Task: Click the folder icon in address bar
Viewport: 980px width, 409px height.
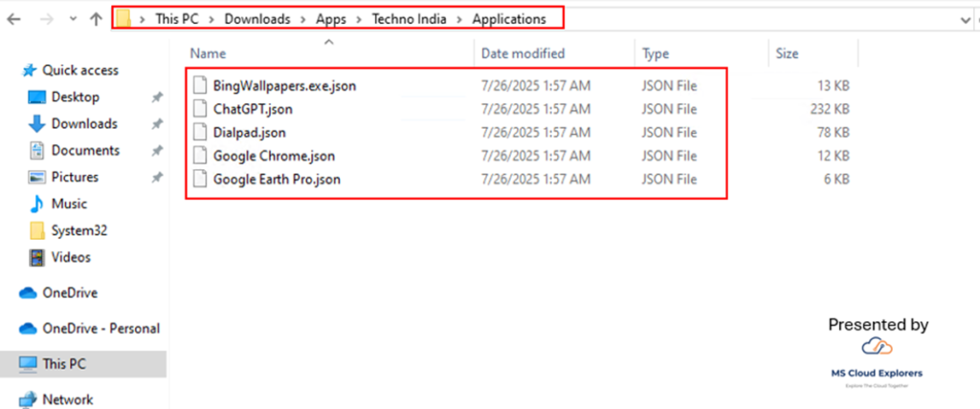Action: [x=123, y=19]
